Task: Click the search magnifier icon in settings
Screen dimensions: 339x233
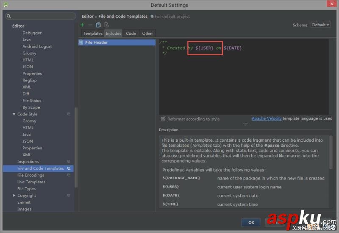Action: (8, 16)
